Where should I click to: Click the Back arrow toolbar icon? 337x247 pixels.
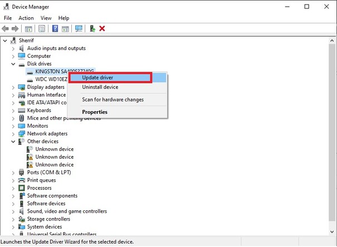(5, 28)
